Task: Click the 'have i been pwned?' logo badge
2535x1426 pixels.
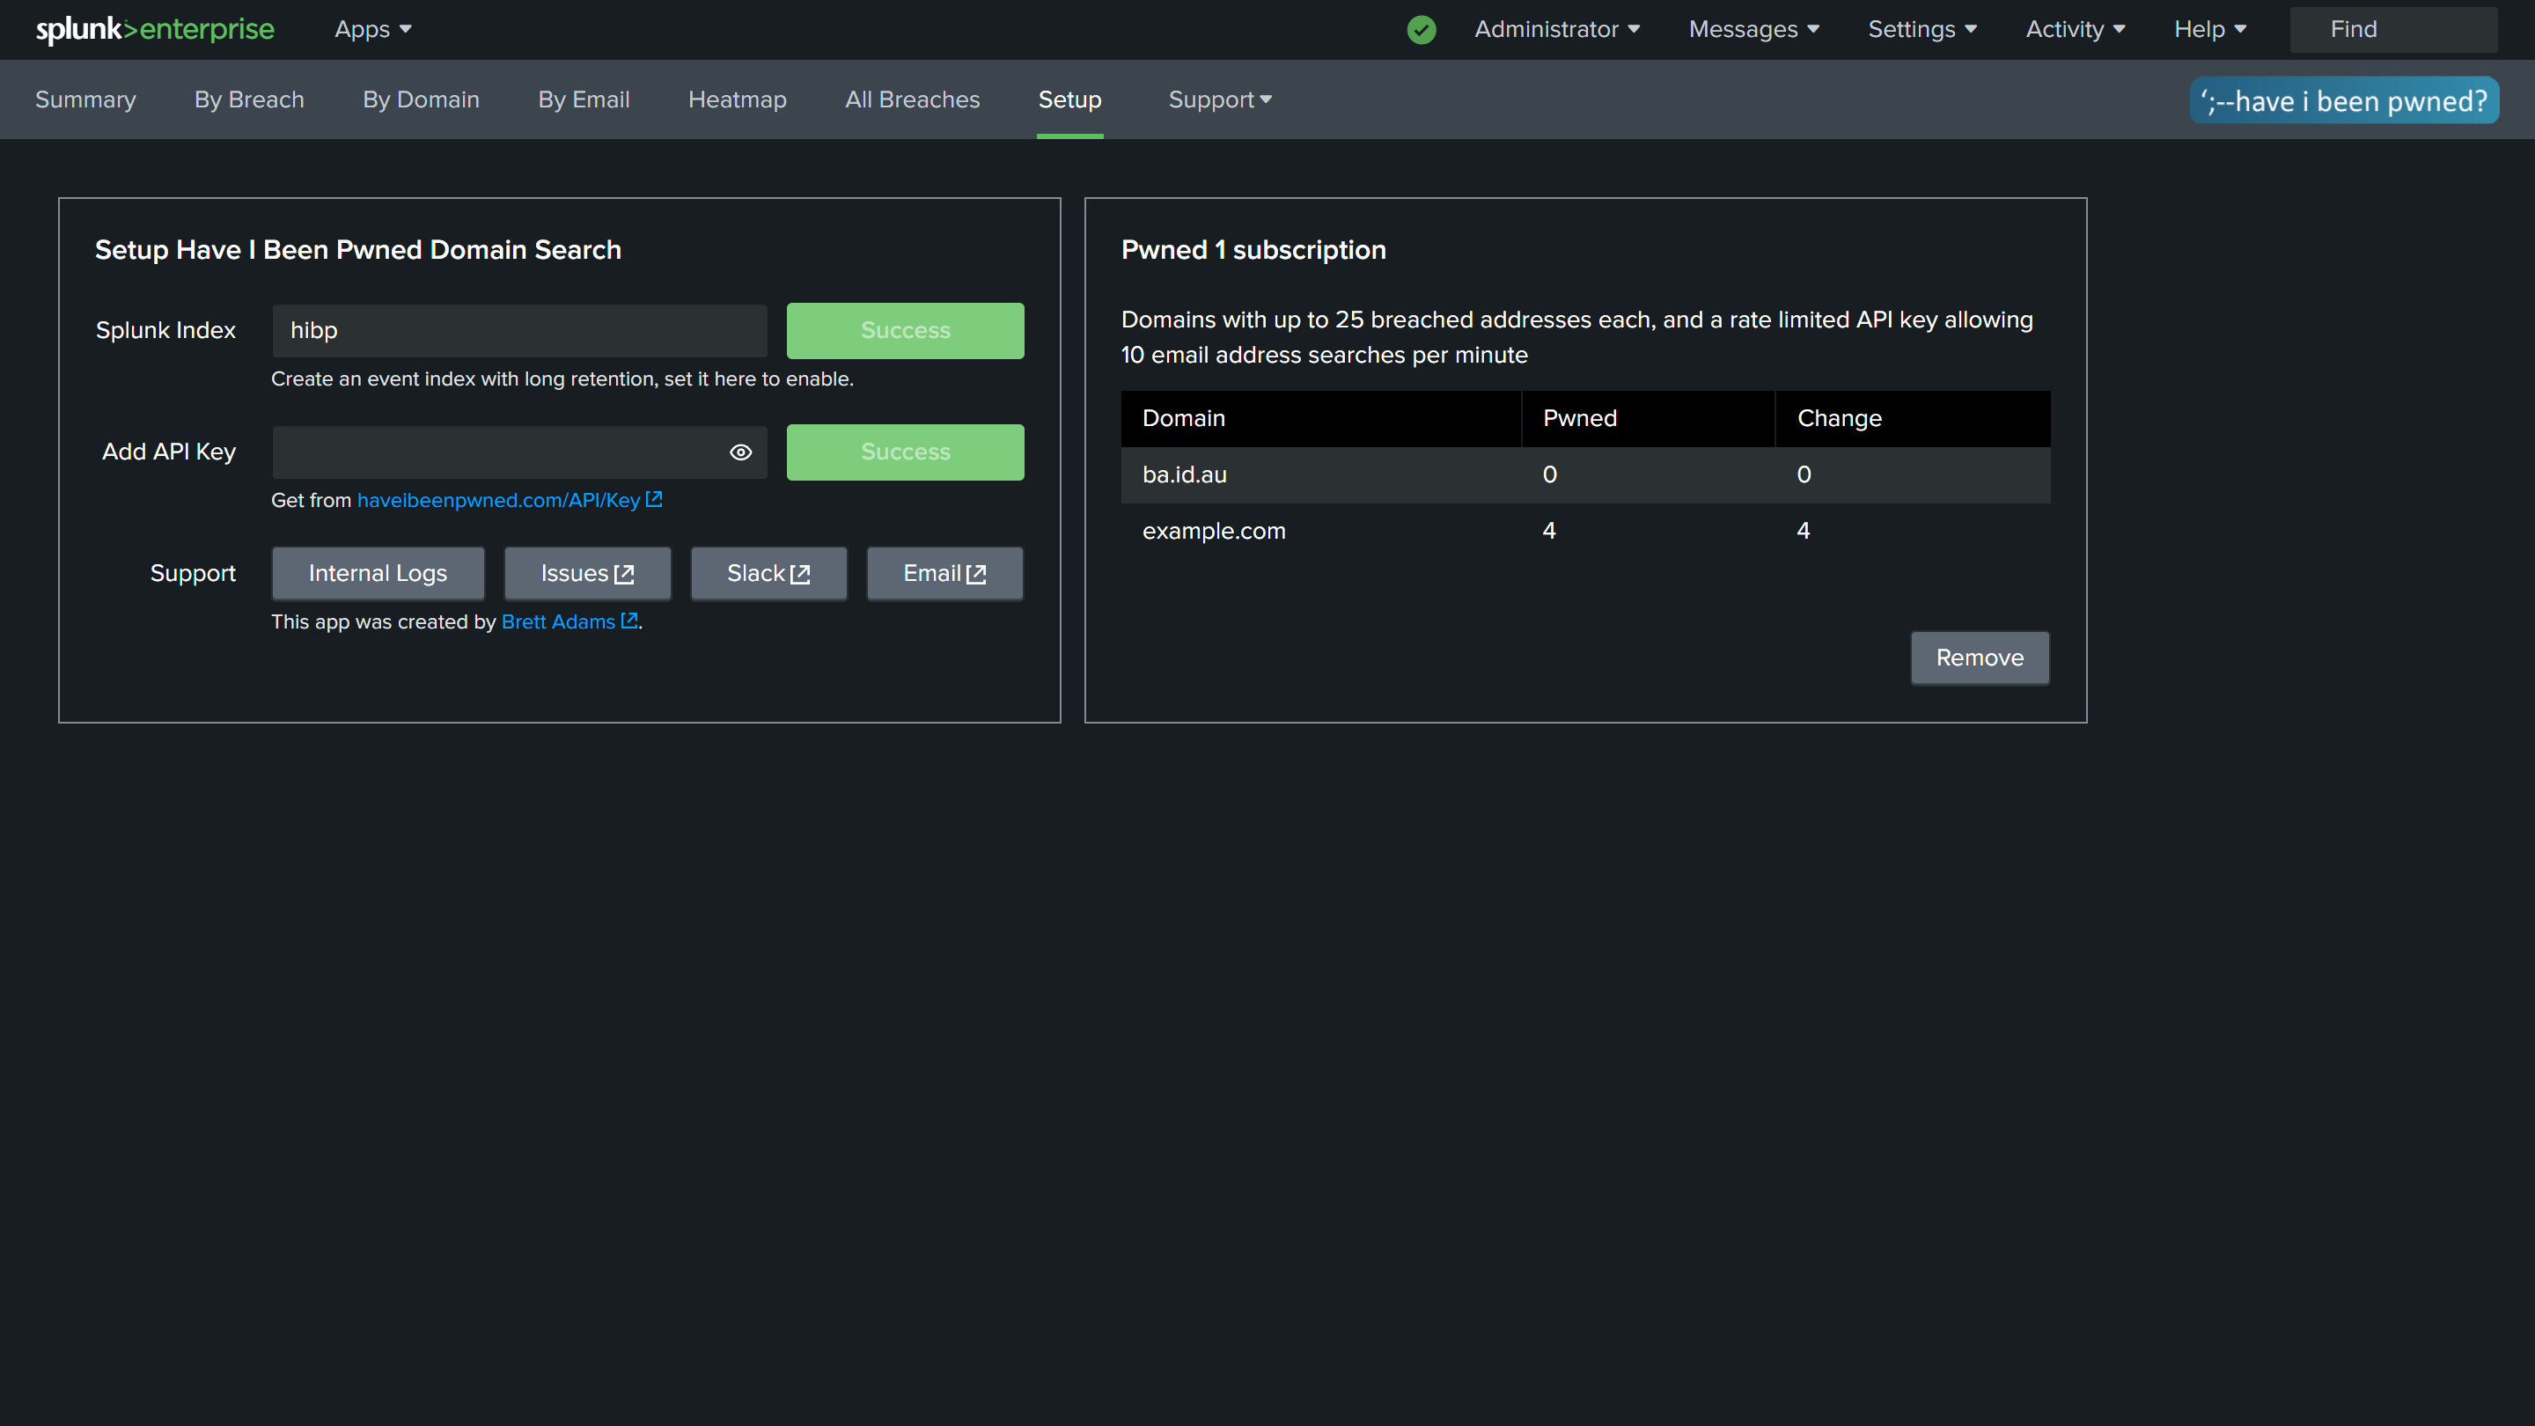Action: click(x=2343, y=100)
